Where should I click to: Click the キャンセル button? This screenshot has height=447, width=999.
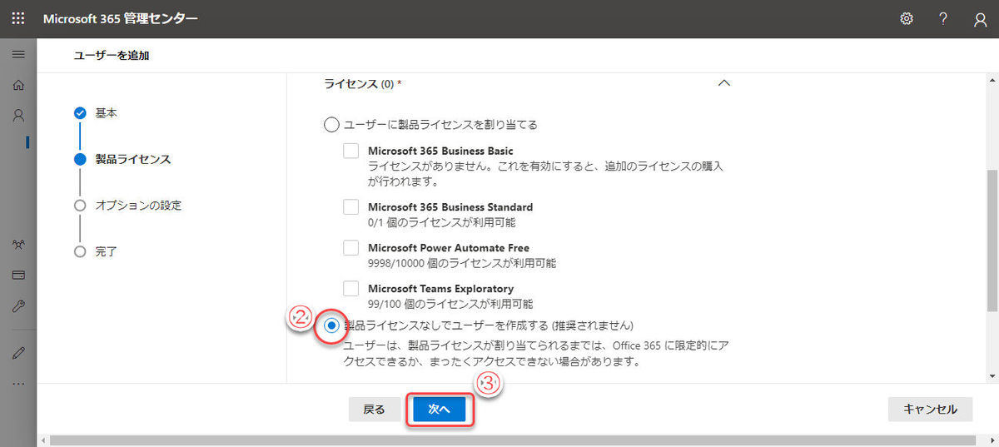tap(930, 410)
